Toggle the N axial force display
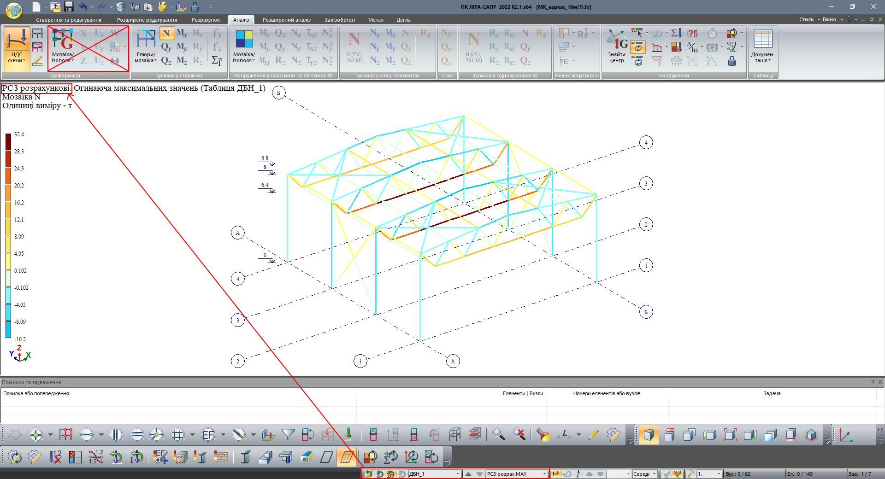885x479 pixels. click(x=166, y=33)
